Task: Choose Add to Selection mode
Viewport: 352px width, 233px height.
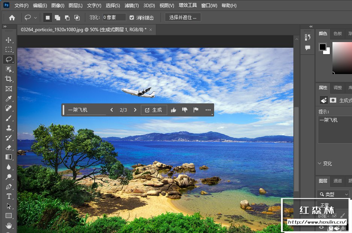Action: pyautogui.click(x=57, y=18)
